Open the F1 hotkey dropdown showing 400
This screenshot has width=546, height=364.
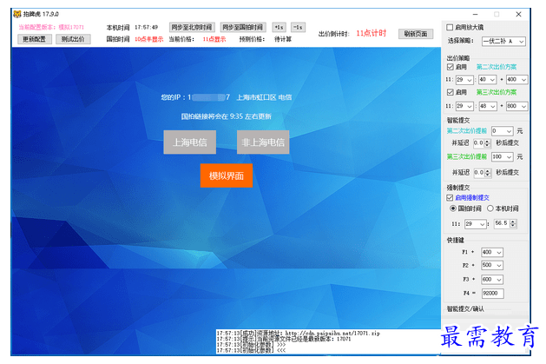pyautogui.click(x=492, y=252)
